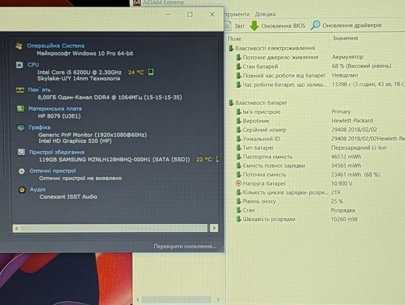Click the Звіт toolbar button
The width and height of the screenshot is (405, 305).
pyautogui.click(x=234, y=26)
